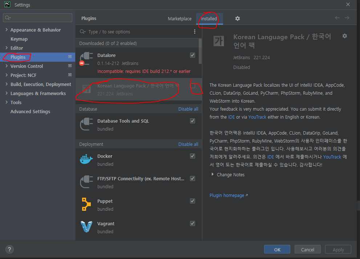The width and height of the screenshot is (360, 259).
Task: Open YouTrack link in Korean description
Action: tap(332, 157)
